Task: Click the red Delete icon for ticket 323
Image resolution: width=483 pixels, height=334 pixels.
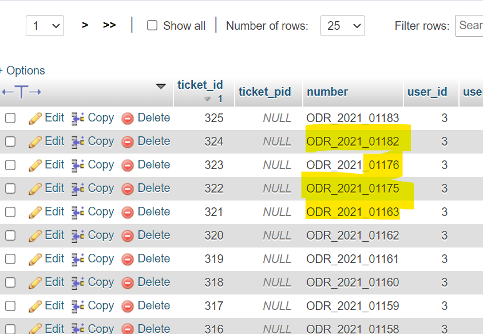Action: [x=128, y=165]
